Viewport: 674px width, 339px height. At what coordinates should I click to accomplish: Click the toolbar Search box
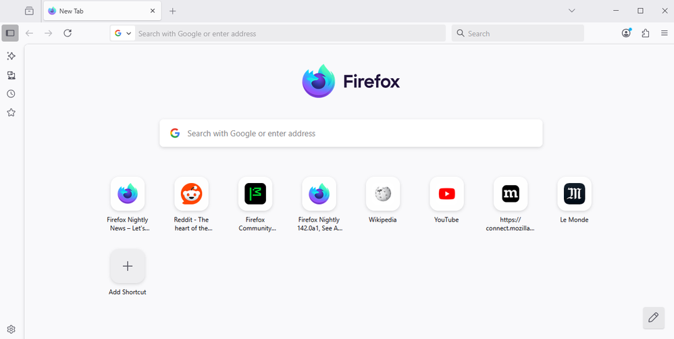[517, 33]
